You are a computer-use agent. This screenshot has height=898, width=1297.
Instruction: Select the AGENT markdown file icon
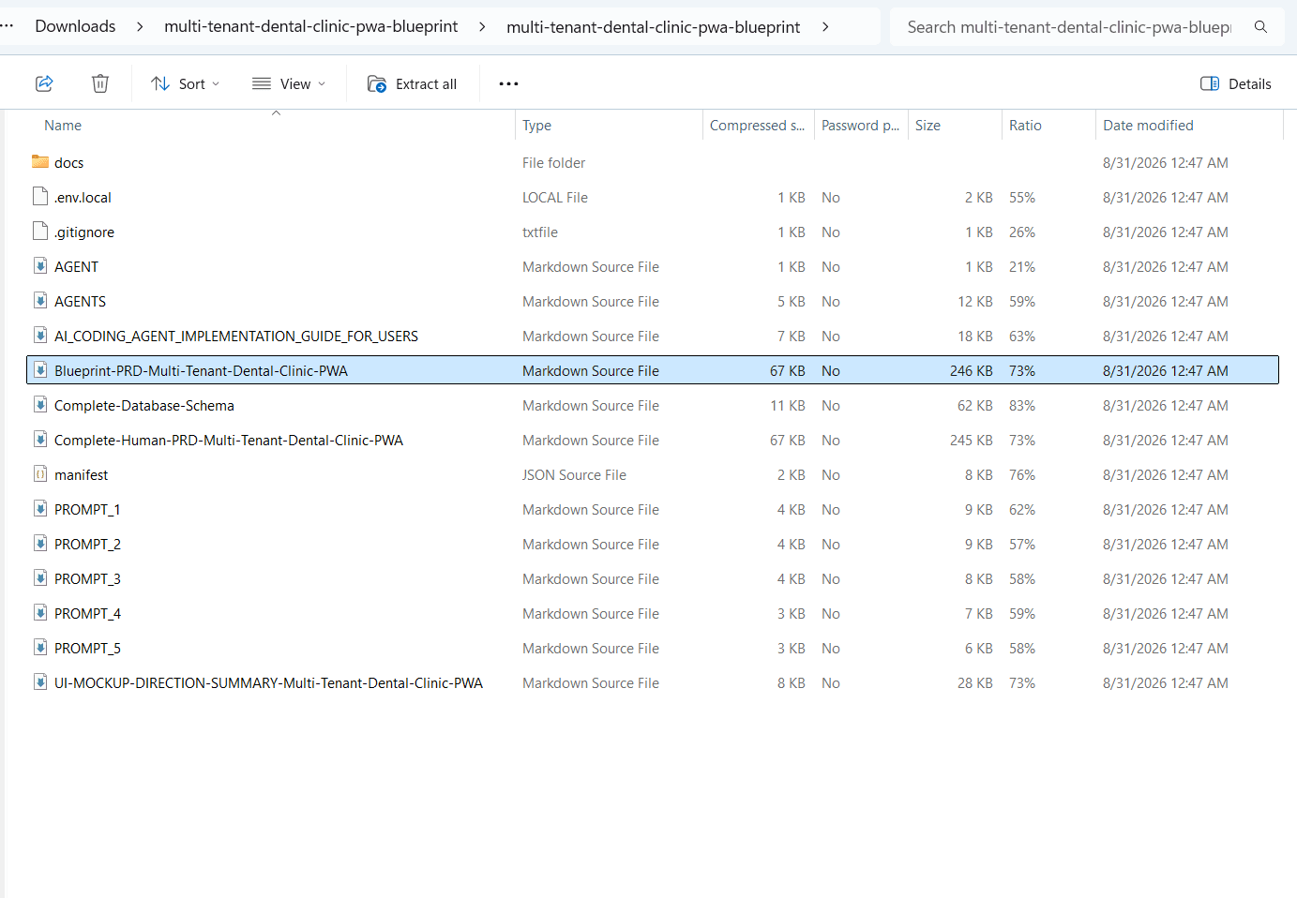pyautogui.click(x=40, y=266)
